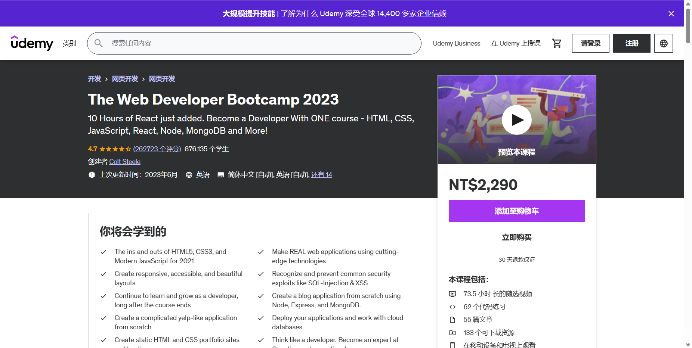692x348 pixels.
Task: Click the 30 天退款保证 text
Action: pos(517,260)
